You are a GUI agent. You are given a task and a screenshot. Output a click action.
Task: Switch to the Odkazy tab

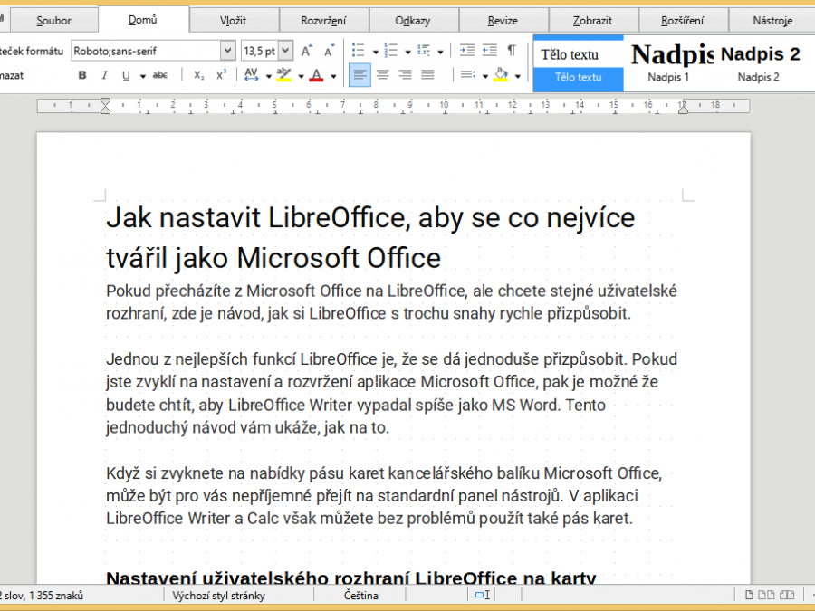coord(413,21)
